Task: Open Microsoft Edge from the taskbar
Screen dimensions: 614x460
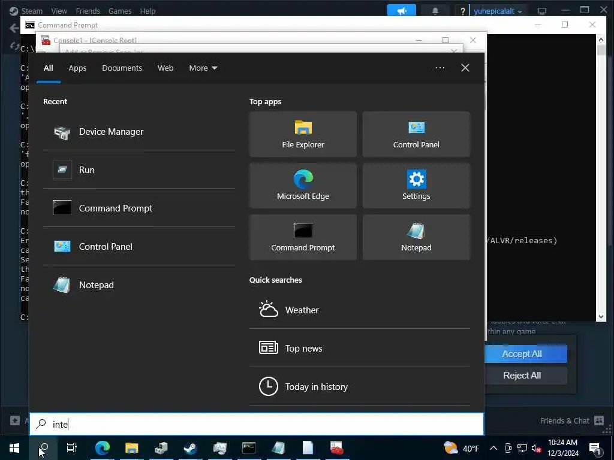Action: (102, 448)
